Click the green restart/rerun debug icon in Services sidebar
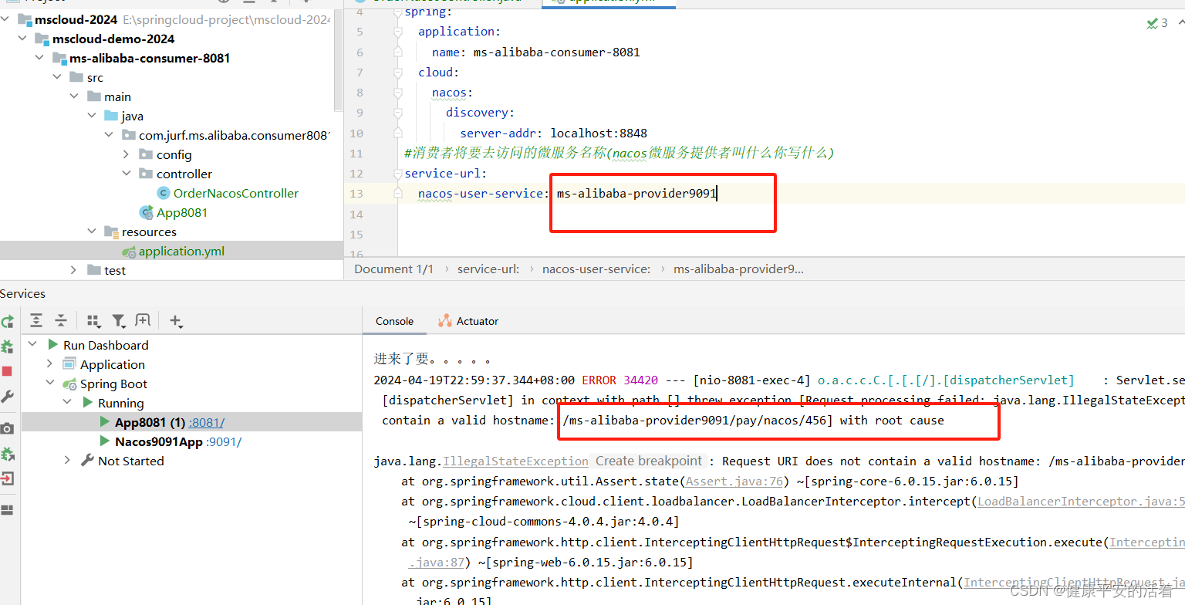Viewport: 1185px width, 605px height. [x=8, y=346]
